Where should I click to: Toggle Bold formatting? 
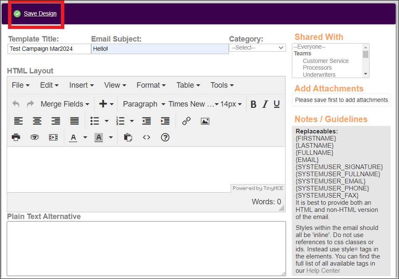[253, 104]
